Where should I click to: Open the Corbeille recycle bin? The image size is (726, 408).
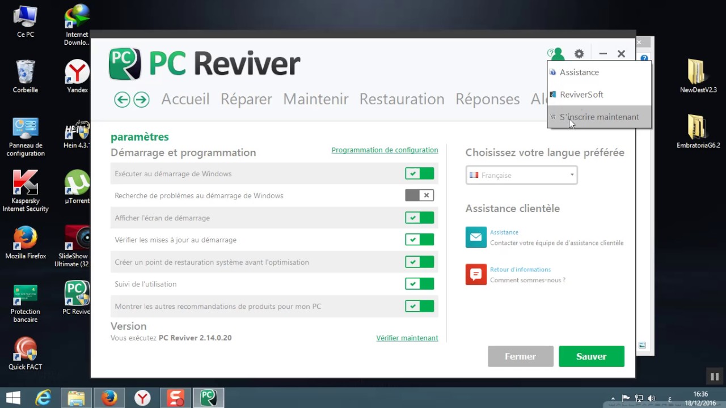pyautogui.click(x=26, y=76)
